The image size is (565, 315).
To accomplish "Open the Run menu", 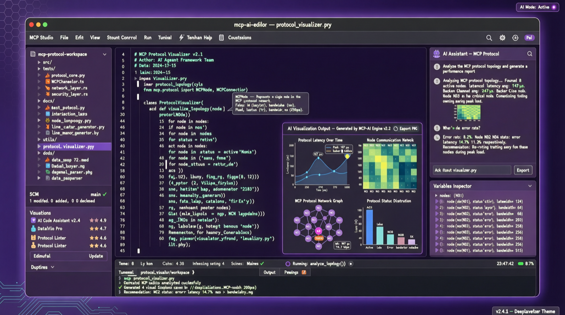I will [x=148, y=38].
